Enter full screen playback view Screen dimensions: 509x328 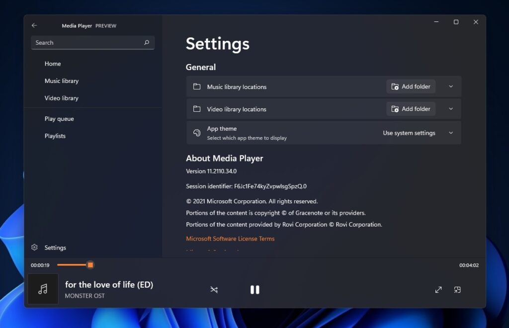coord(438,289)
